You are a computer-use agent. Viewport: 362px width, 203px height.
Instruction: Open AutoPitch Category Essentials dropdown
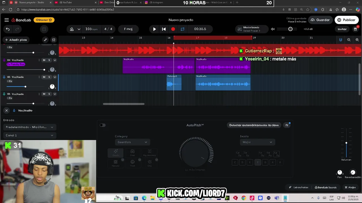click(x=132, y=142)
